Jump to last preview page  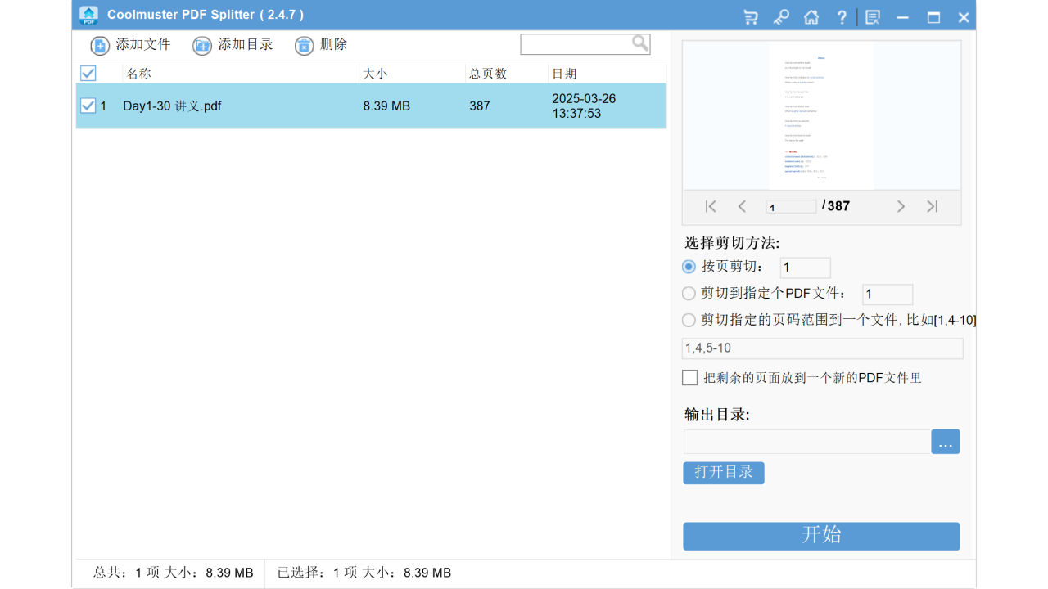932,206
